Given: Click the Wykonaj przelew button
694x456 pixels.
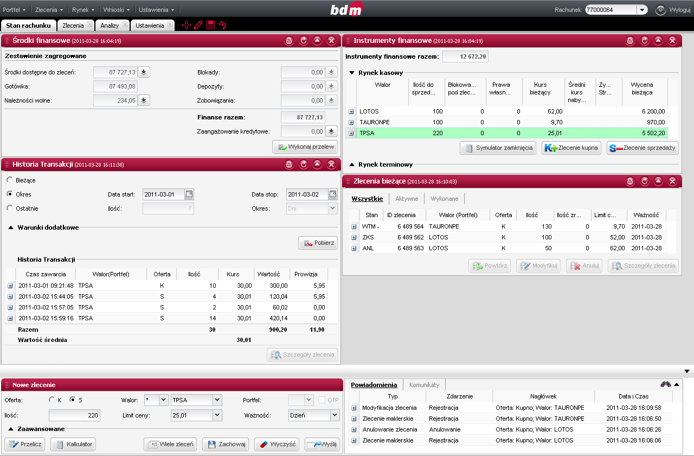Looking at the screenshot, I should click(305, 147).
